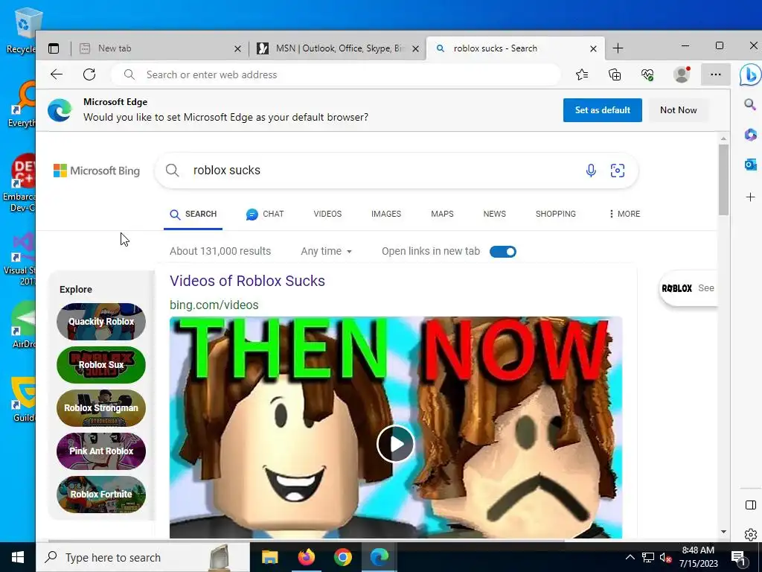Launch Firefox from the taskbar
The image size is (762, 572).
[306, 557]
